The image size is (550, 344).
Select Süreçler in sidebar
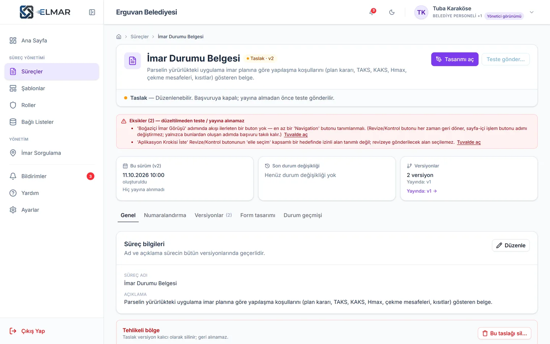52,71
